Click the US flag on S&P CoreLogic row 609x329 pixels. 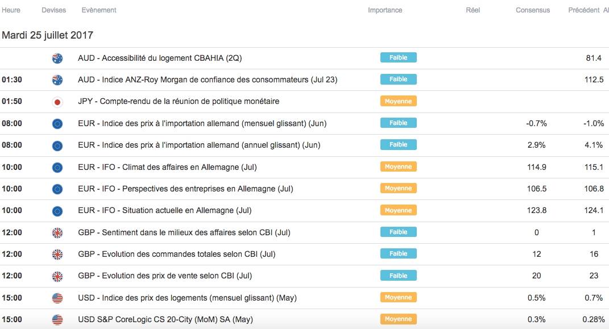coord(57,319)
